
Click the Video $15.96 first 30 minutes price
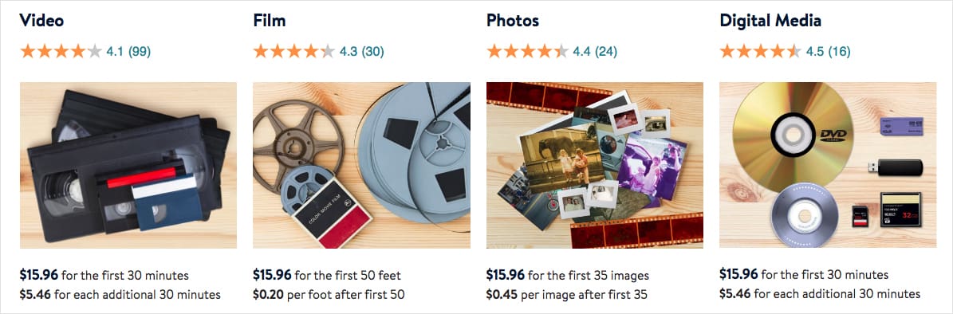tap(104, 275)
